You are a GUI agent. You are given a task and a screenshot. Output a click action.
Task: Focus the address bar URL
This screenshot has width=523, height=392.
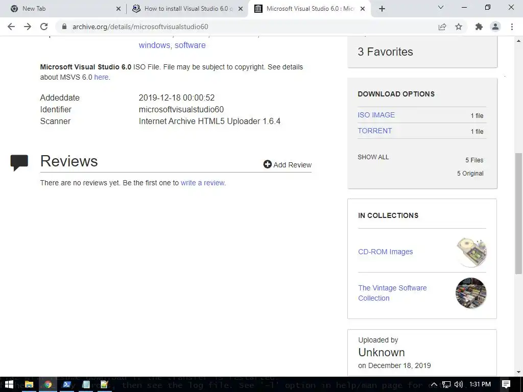(x=140, y=27)
